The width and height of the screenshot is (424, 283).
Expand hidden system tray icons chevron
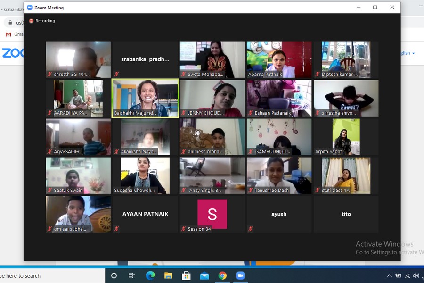click(390, 275)
